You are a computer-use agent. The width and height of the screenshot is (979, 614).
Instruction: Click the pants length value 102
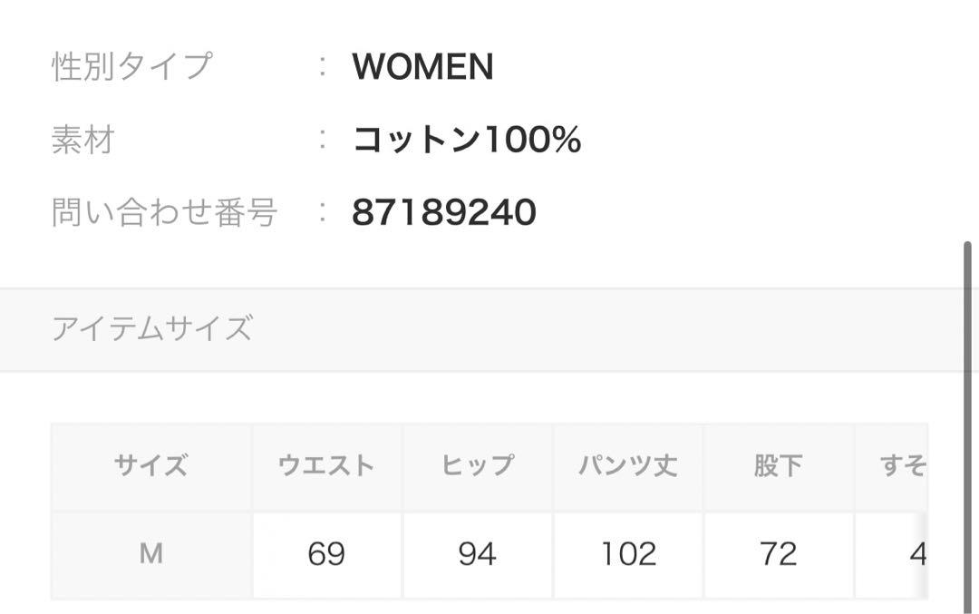pos(628,555)
